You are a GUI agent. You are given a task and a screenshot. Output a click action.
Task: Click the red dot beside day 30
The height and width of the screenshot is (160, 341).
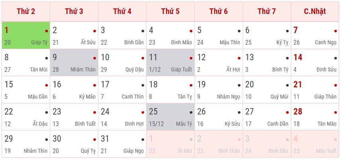point(95,139)
